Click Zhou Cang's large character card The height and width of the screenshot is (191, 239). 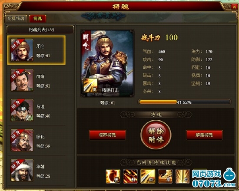tap(107, 63)
